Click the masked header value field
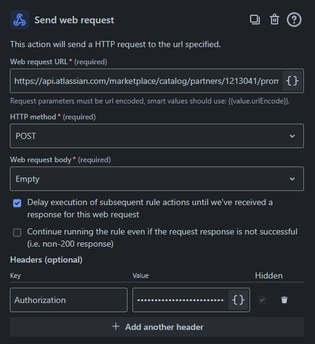This screenshot has height=344, width=315. (181, 300)
